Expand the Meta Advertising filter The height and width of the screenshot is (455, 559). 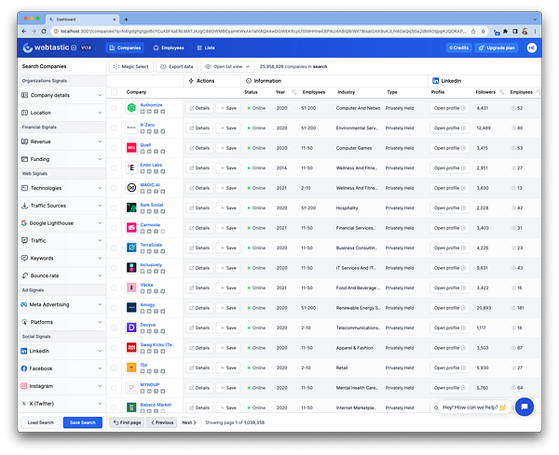coord(61,304)
